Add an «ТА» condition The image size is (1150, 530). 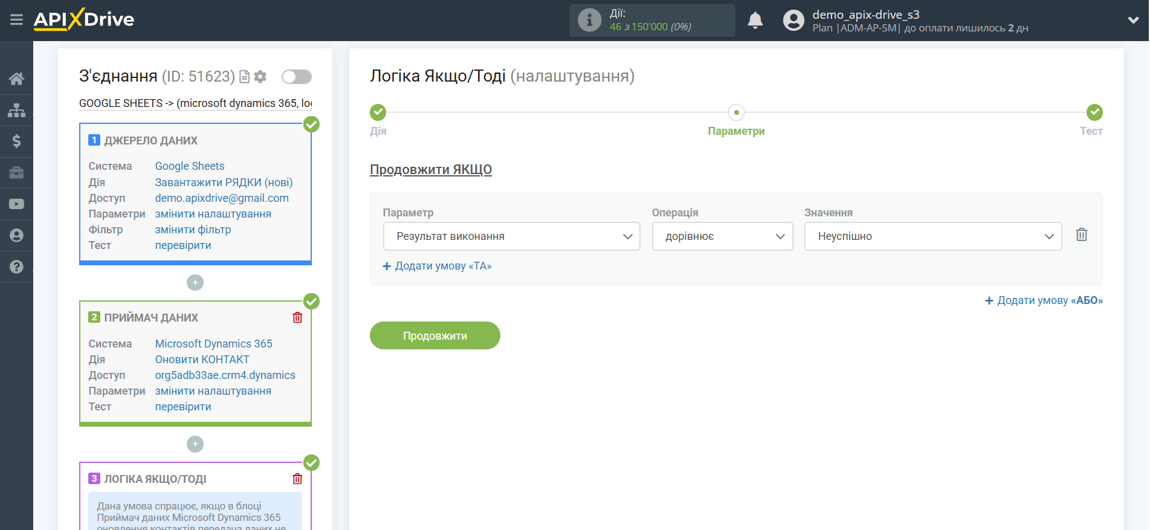pyautogui.click(x=438, y=266)
